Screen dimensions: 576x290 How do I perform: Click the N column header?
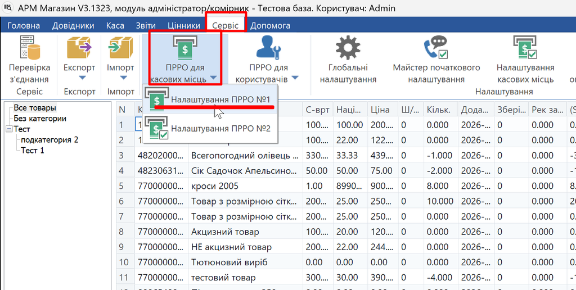(125, 110)
